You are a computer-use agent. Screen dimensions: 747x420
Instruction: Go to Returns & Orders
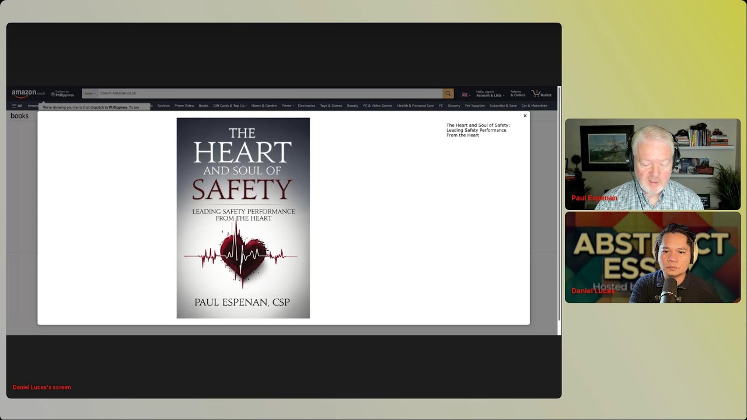point(518,93)
